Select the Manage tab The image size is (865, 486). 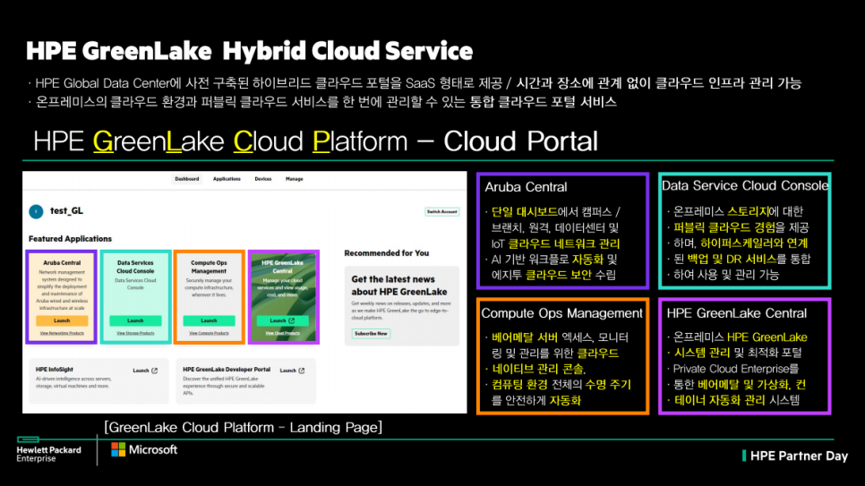click(294, 179)
